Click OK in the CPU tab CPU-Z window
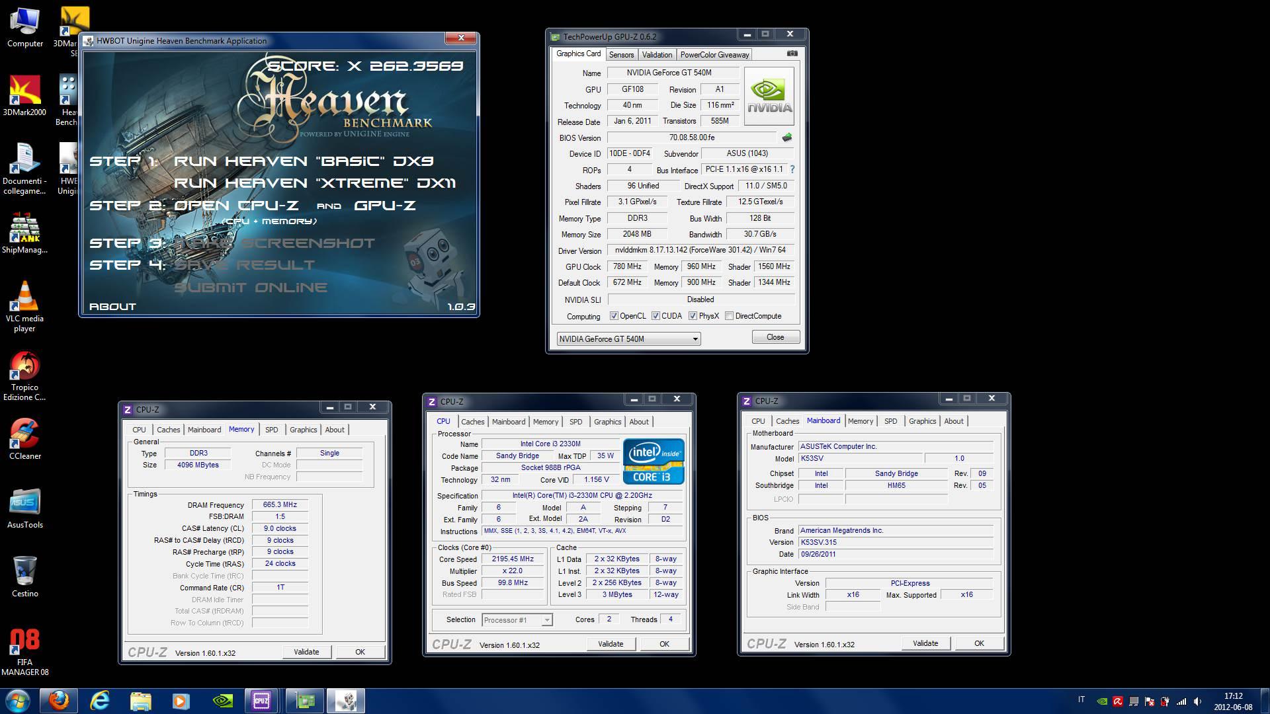1270x714 pixels. coord(664,644)
